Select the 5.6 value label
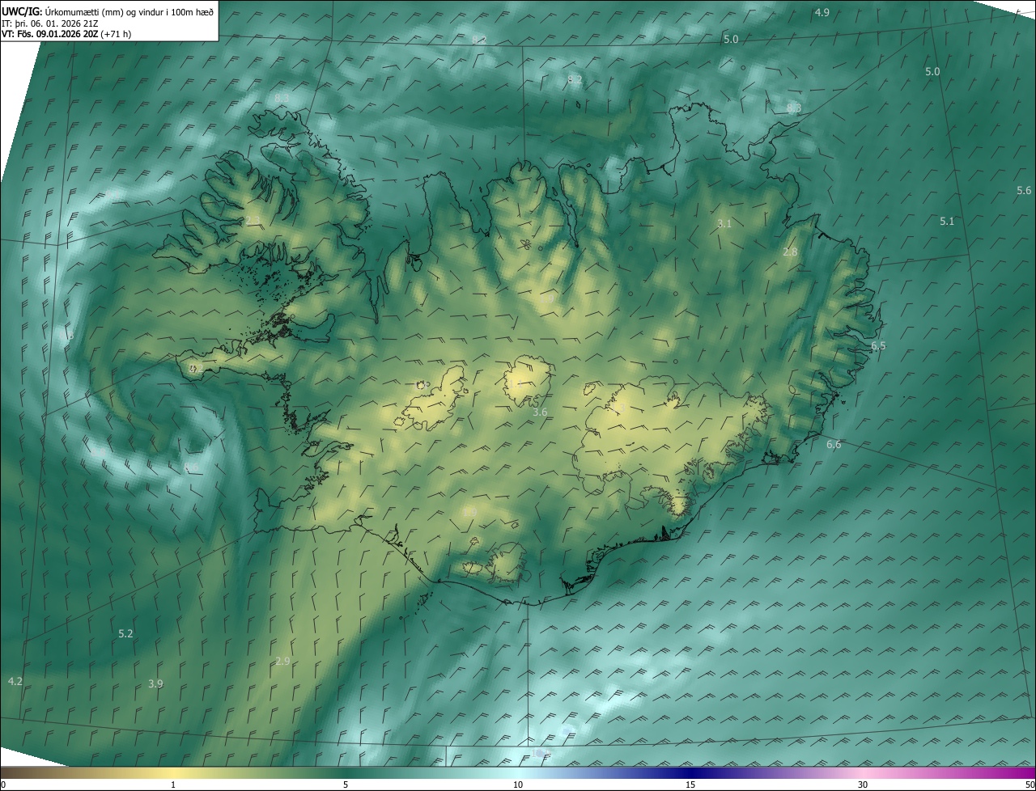 coord(1024,190)
